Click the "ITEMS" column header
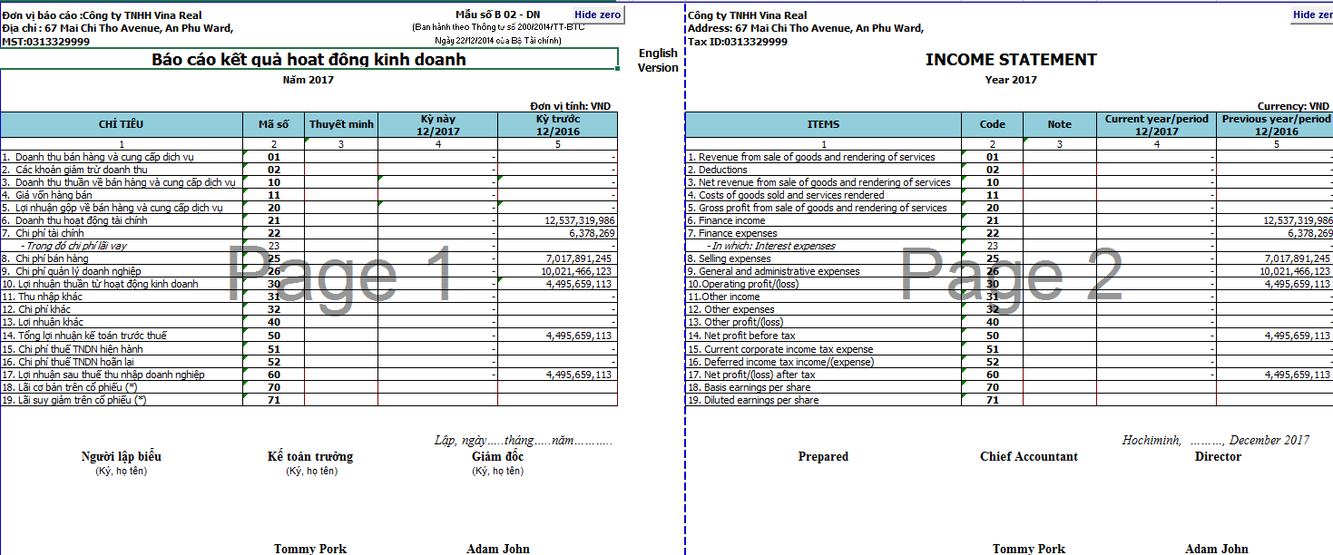Image resolution: width=1333 pixels, height=555 pixels. pos(823,124)
